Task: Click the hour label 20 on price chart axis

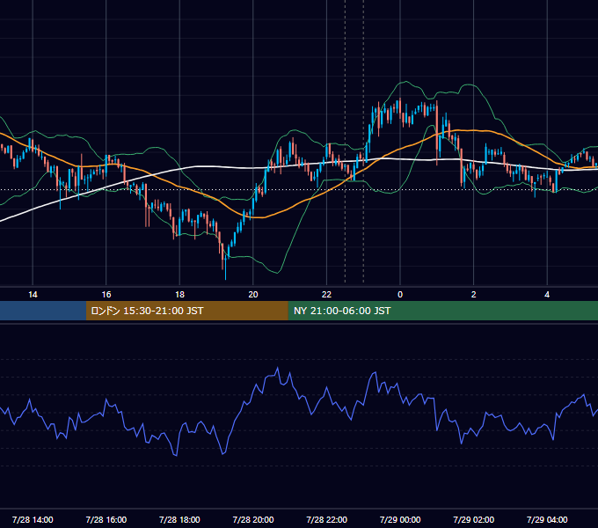Action: coord(253,295)
